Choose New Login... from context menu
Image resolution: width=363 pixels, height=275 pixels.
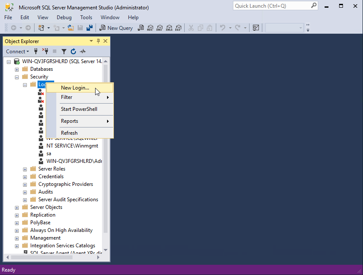pos(80,88)
